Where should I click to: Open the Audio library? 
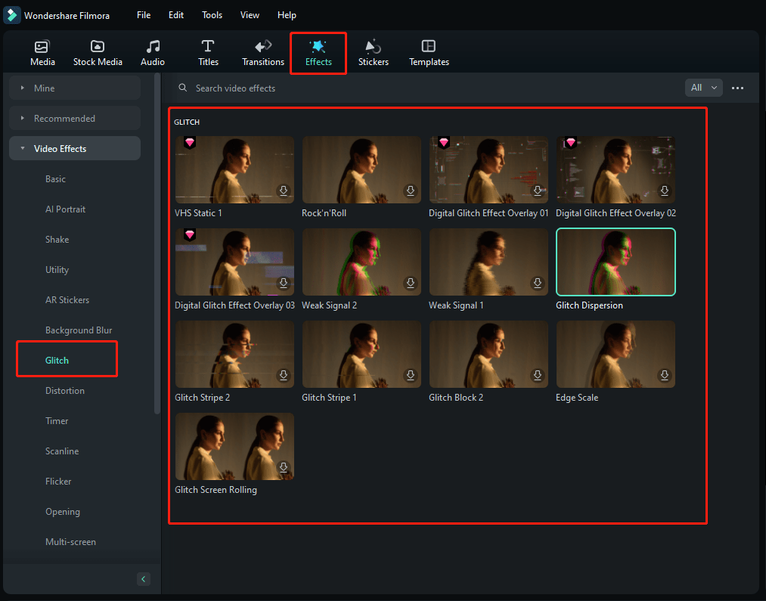152,51
